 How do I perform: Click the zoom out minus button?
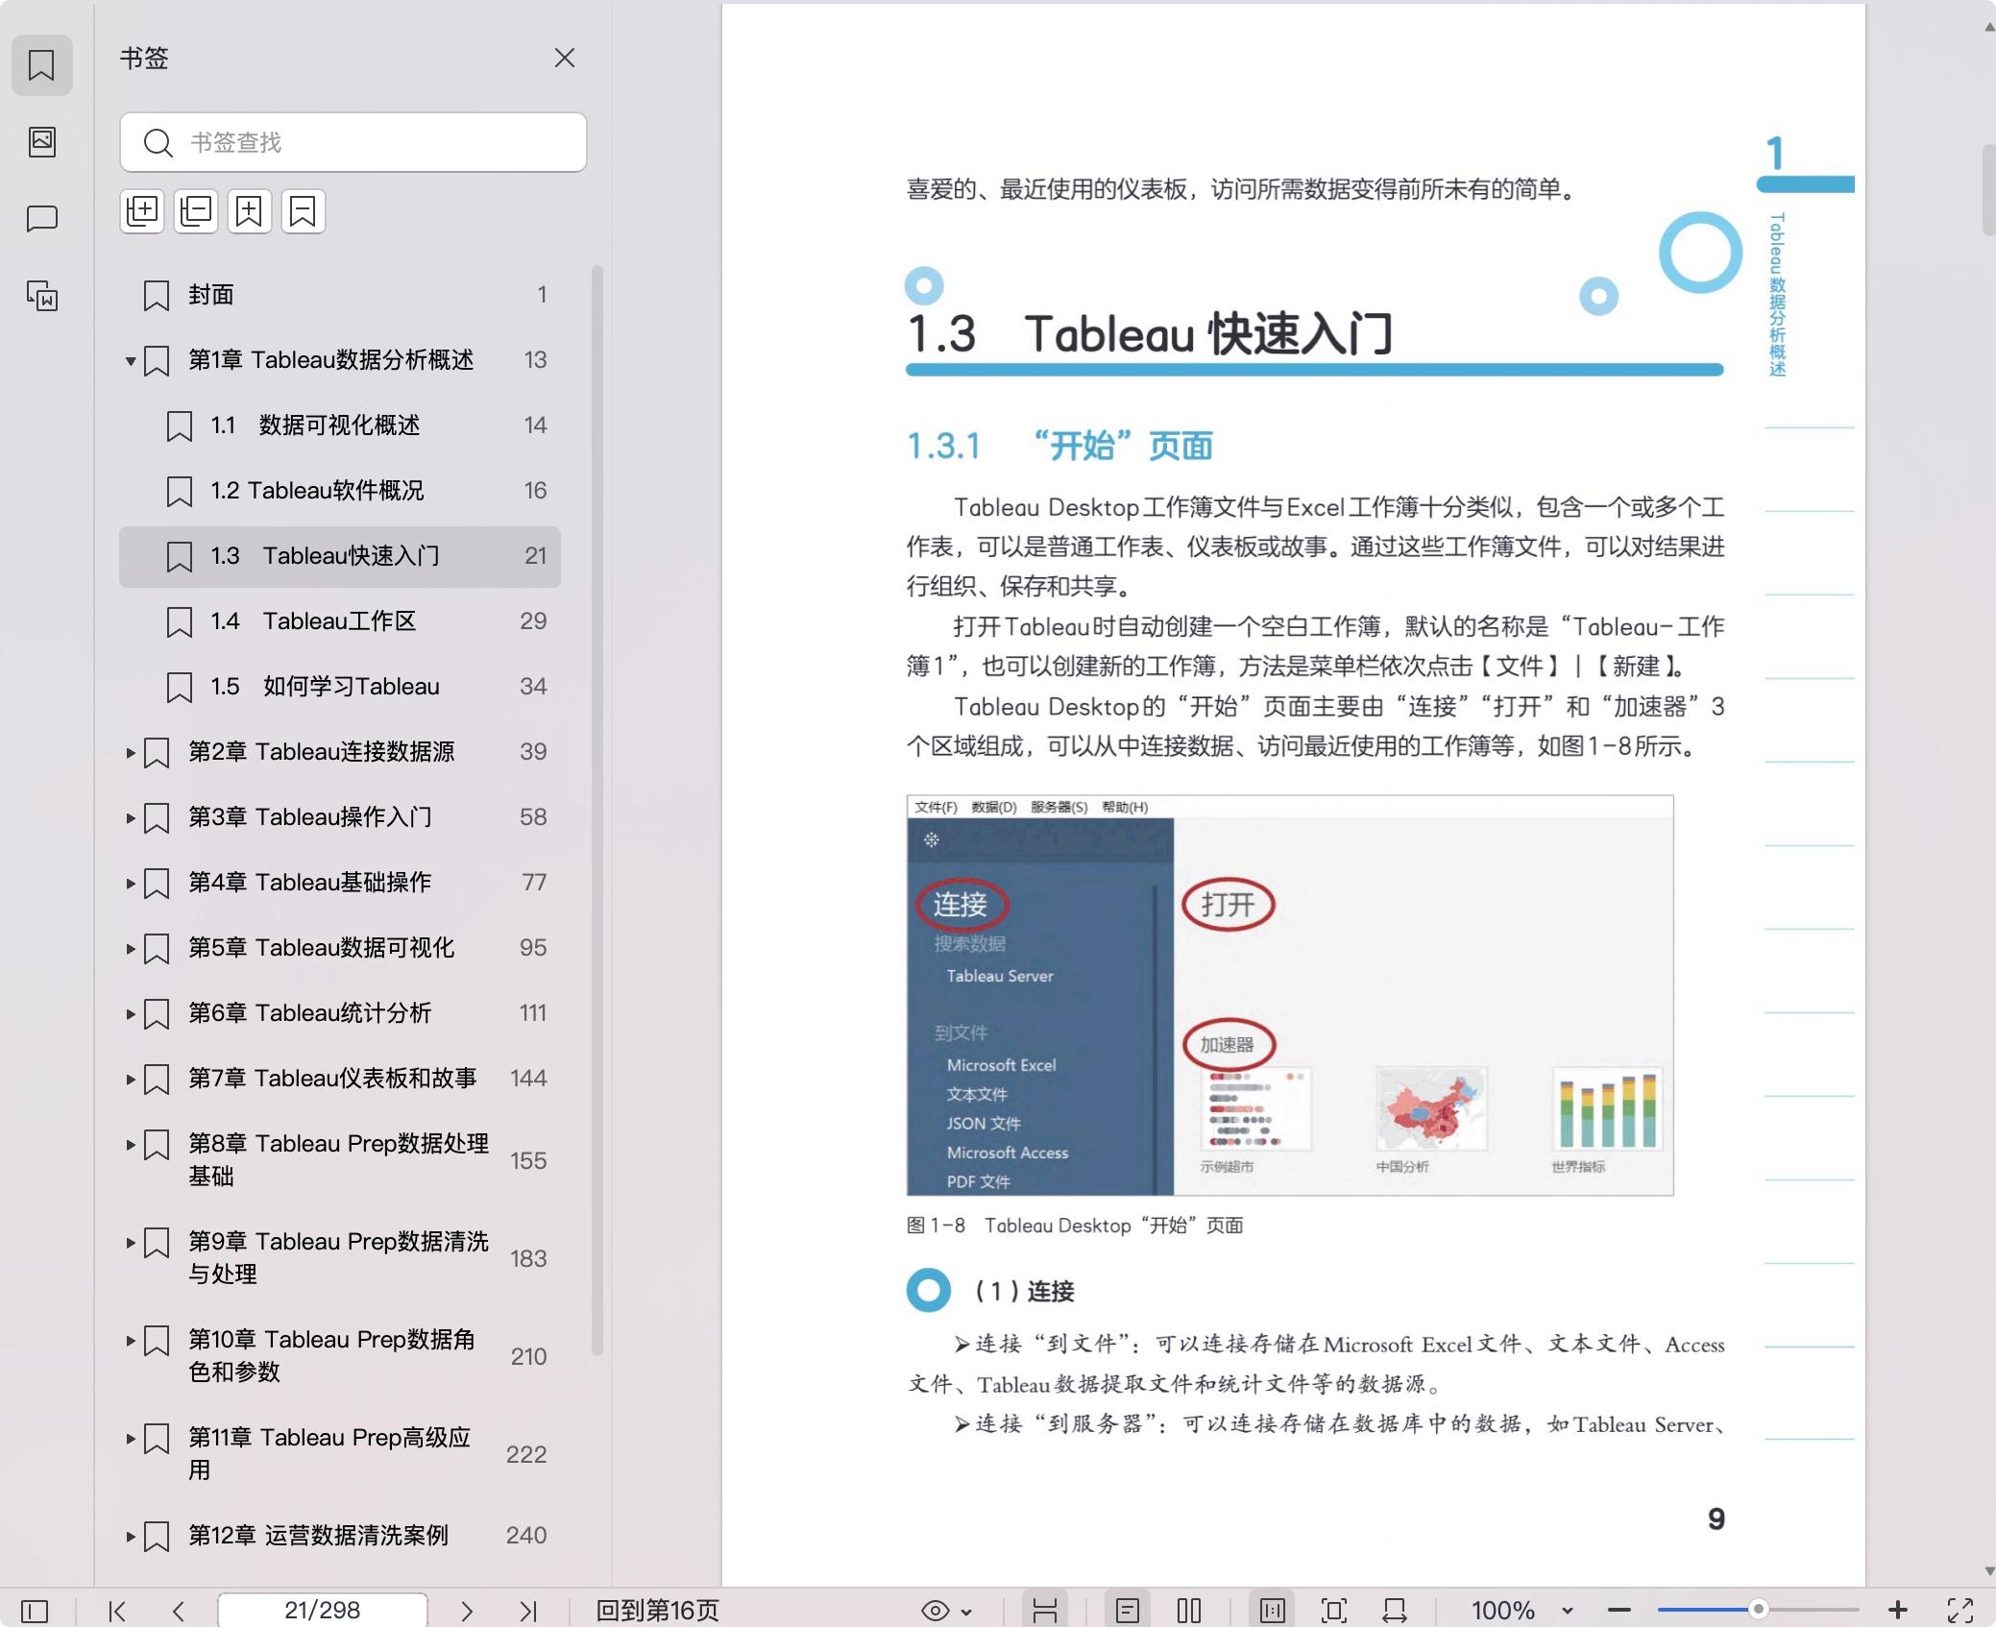click(1619, 1610)
